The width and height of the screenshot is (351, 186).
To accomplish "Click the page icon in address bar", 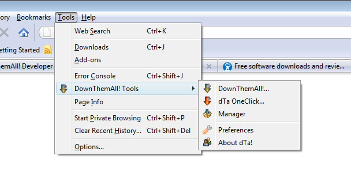I will (x=47, y=33).
